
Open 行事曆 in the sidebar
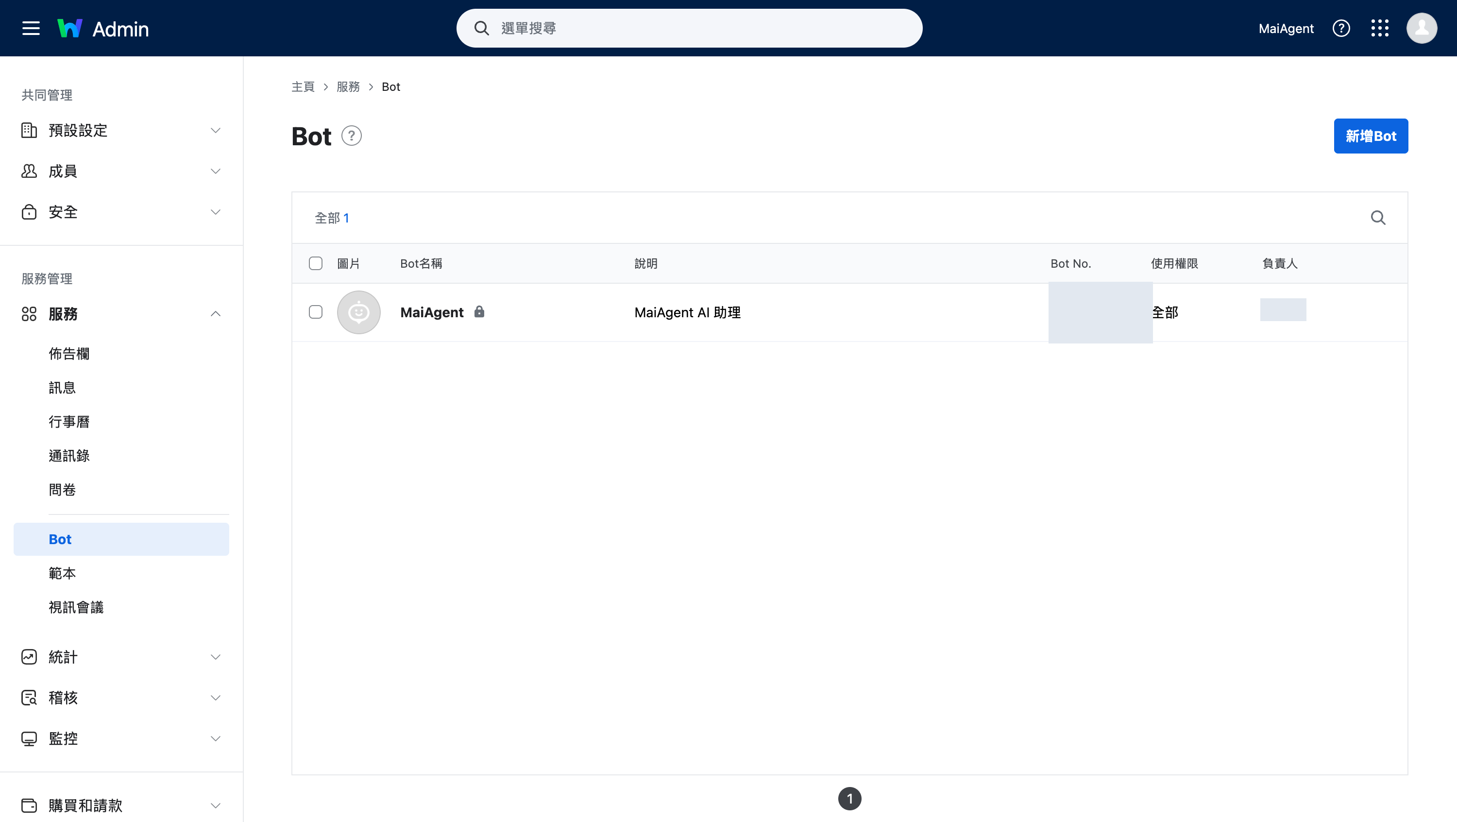pyautogui.click(x=69, y=422)
